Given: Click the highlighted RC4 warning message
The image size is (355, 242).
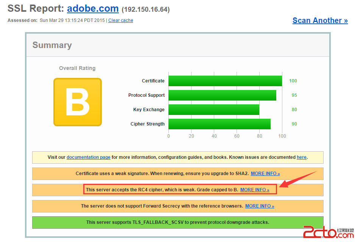Looking at the screenshot, I should (x=159, y=189).
